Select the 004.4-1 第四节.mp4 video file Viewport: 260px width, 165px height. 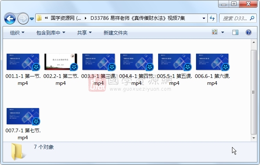[136, 62]
